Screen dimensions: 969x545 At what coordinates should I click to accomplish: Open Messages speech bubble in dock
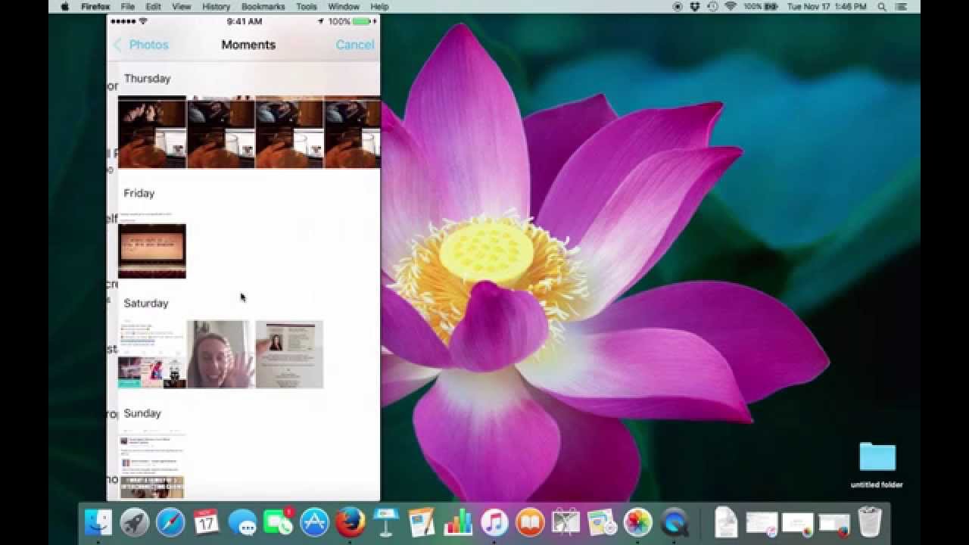(x=242, y=522)
